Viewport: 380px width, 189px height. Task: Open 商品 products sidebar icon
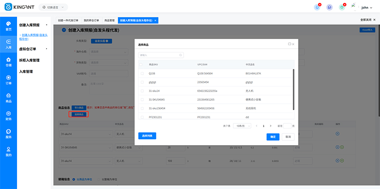tap(8, 98)
